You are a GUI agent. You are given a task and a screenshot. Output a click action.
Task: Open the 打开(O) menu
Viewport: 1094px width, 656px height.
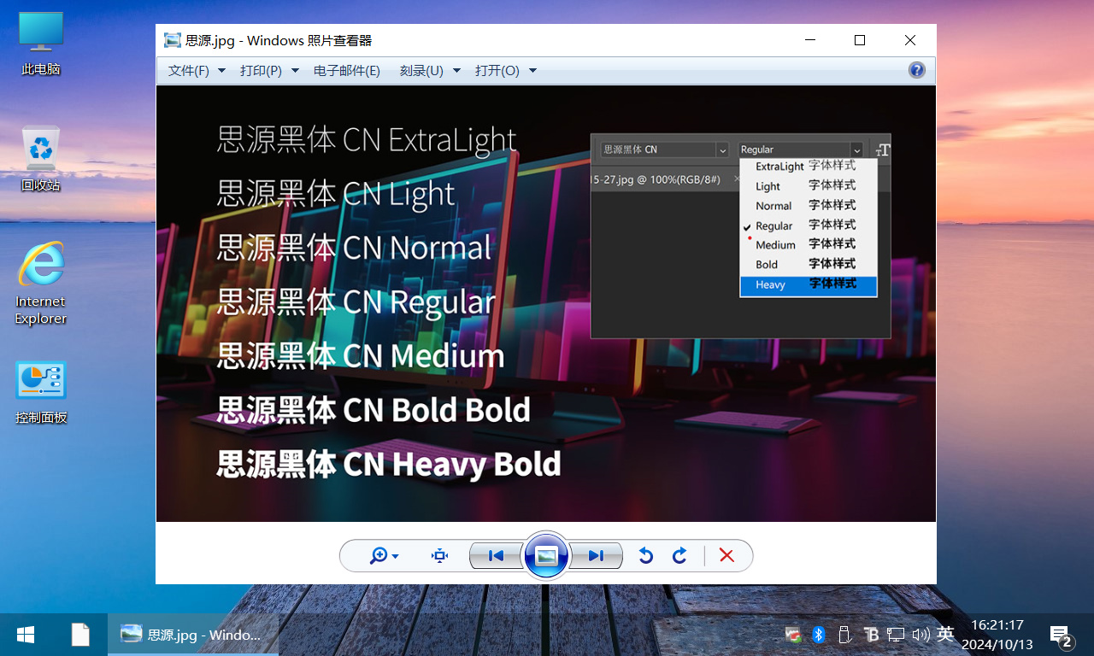coord(506,71)
